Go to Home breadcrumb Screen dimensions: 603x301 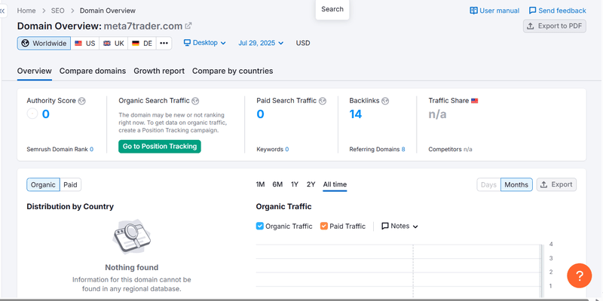tap(26, 11)
